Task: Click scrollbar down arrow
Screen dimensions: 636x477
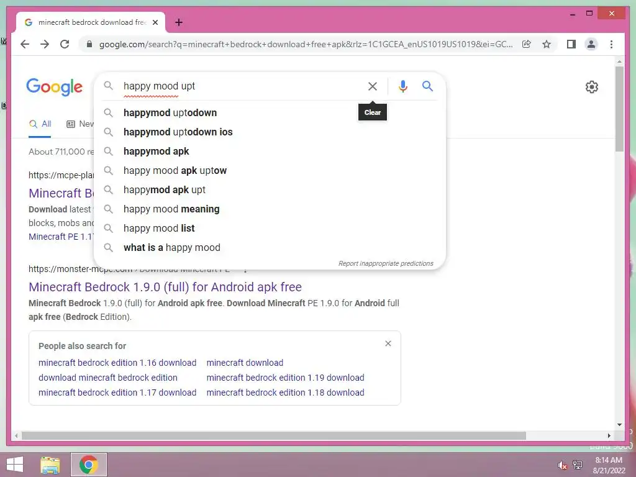Action: click(x=619, y=425)
